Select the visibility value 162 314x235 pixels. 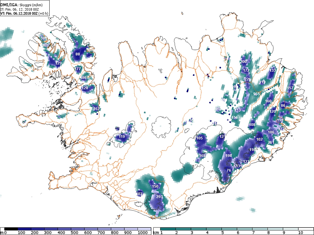(96, 109)
